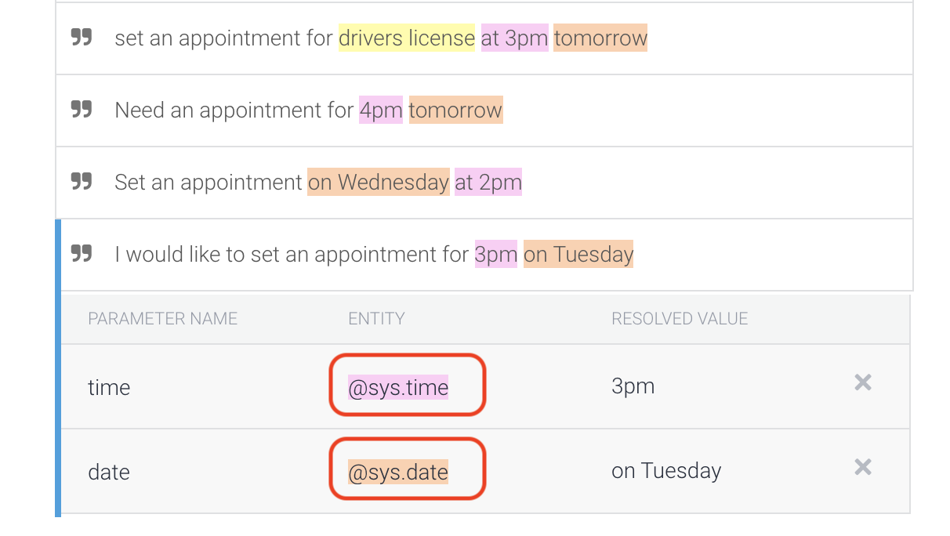The width and height of the screenshot is (950, 536).
Task: Select the highlighted "4pm" annotation
Action: 380,110
